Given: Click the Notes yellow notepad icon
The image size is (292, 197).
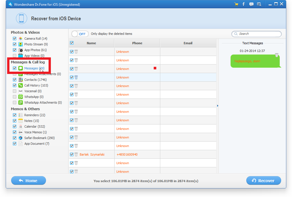Looking at the screenshot, I should click(x=21, y=121).
